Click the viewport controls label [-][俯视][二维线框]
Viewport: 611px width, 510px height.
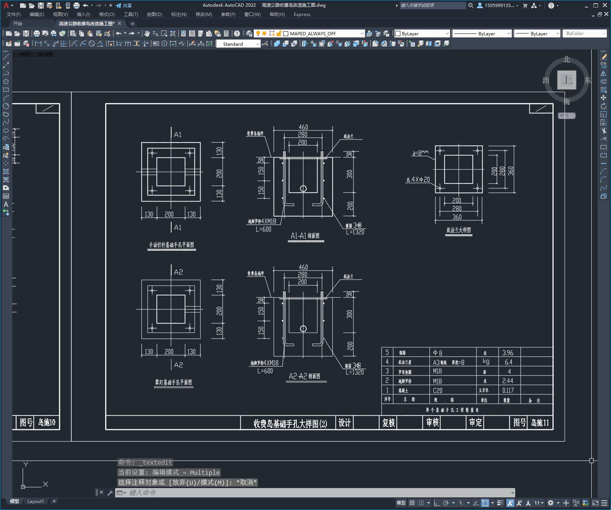(x=33, y=54)
